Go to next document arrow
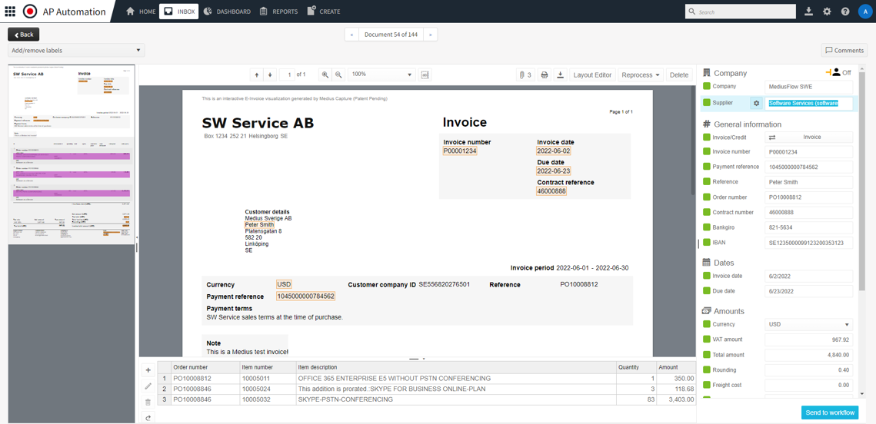Screen dimensions: 876x424 (431, 35)
